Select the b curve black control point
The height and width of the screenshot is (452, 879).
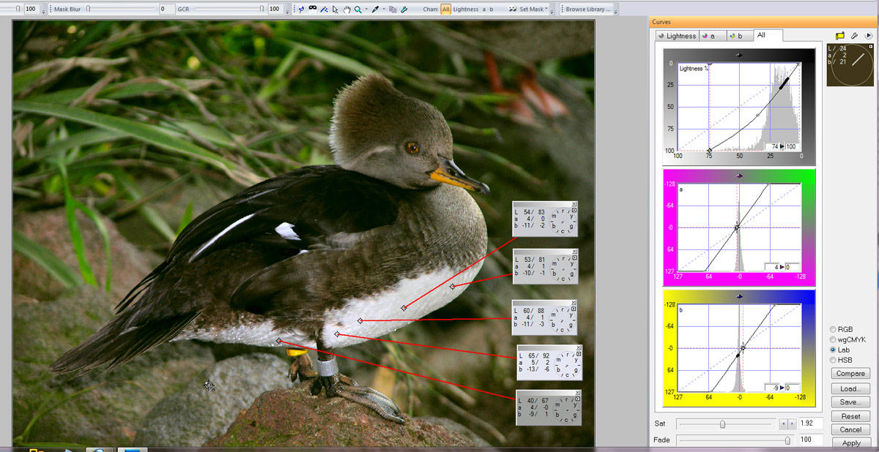738,355
